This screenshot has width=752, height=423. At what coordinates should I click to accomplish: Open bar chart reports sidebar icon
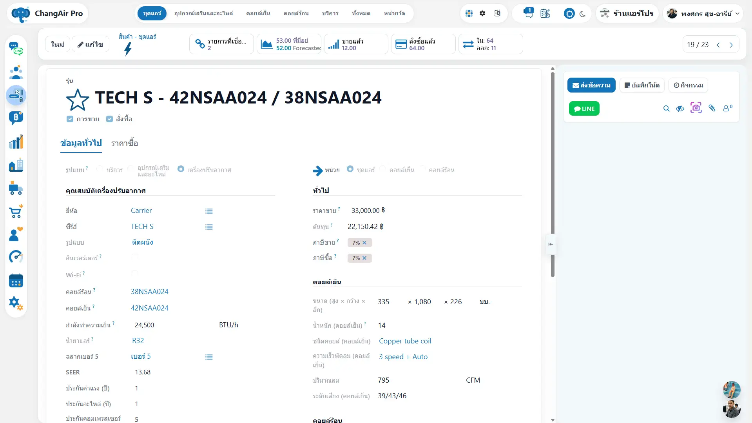pos(16,142)
